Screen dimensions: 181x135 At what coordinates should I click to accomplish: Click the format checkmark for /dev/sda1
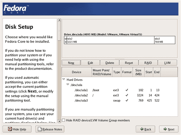[127, 90]
